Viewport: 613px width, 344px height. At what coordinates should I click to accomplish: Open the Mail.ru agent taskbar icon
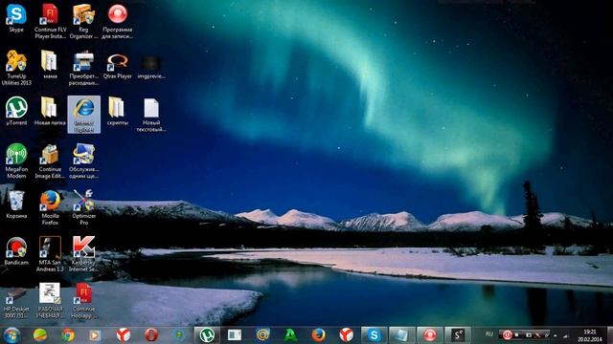(262, 335)
